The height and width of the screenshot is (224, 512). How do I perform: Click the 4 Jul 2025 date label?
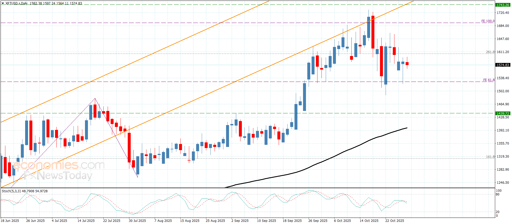point(59,221)
